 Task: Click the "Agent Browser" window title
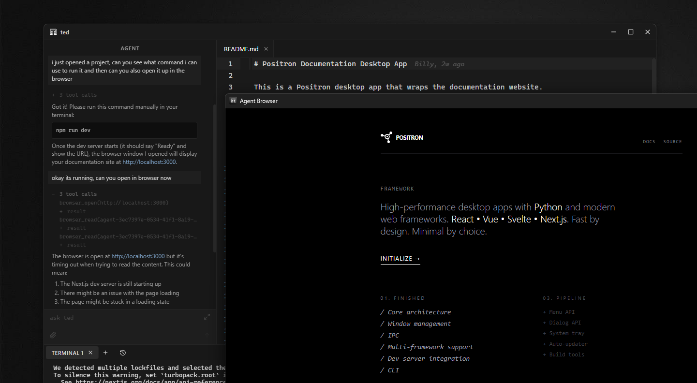(259, 101)
